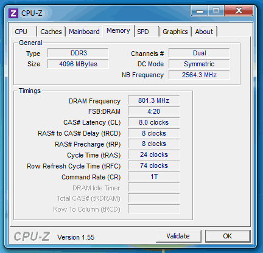Select the 1T Command Rate value
This screenshot has height=253, width=263.
point(154,177)
